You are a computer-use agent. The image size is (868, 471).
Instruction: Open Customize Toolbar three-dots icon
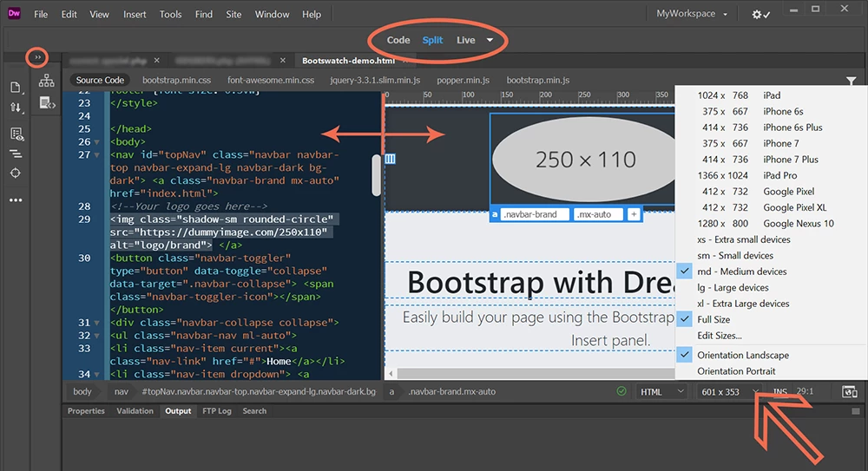(16, 200)
